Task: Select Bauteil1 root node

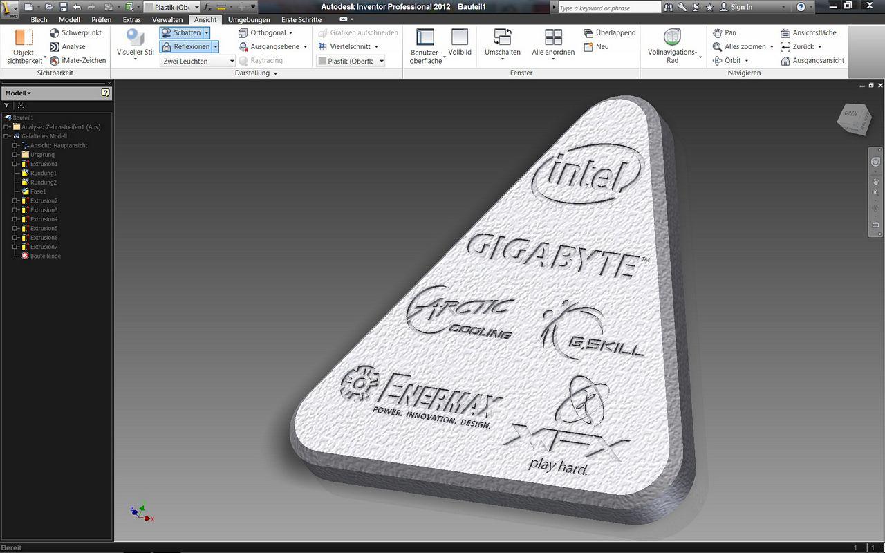Action: 19,118
